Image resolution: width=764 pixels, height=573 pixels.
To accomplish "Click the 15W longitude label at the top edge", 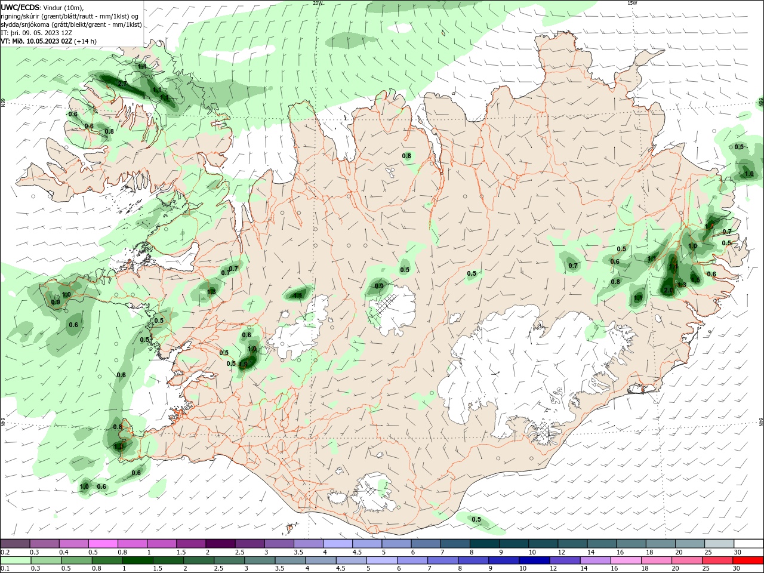I will pos(631,3).
